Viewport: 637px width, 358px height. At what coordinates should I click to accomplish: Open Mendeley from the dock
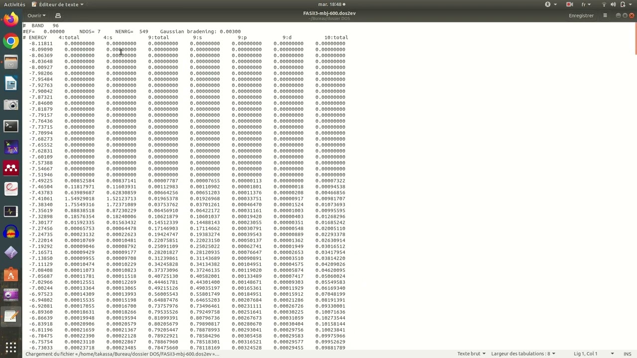11,169
